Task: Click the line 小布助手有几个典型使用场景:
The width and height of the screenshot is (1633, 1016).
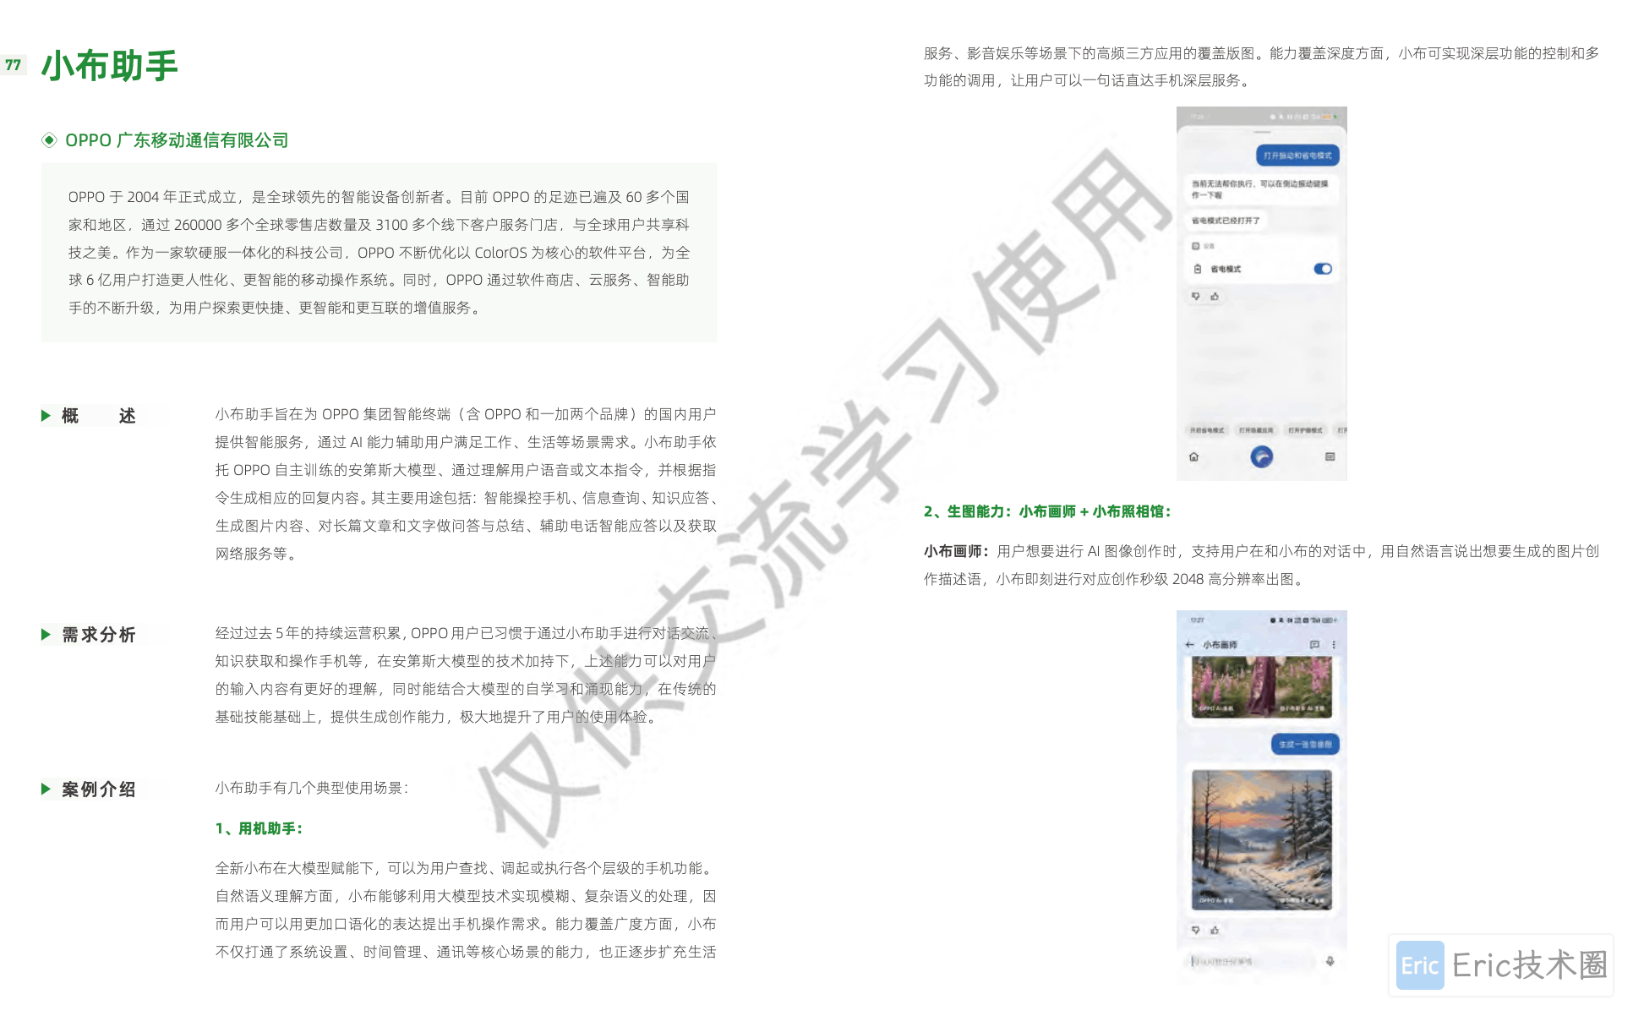Action: click(312, 788)
